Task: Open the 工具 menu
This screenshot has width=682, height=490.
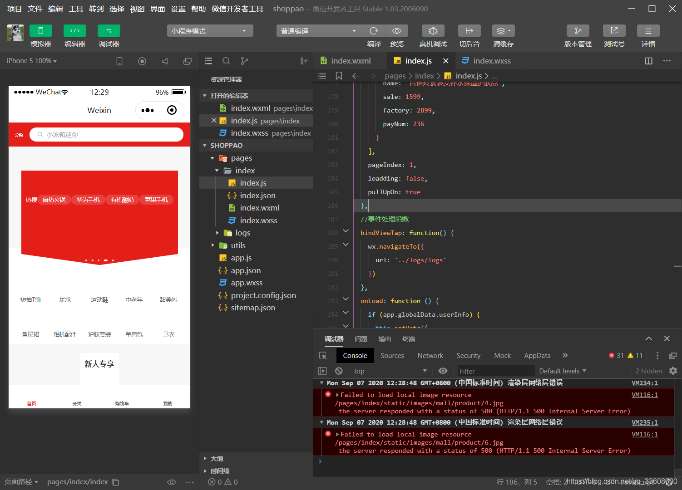Action: click(x=76, y=9)
